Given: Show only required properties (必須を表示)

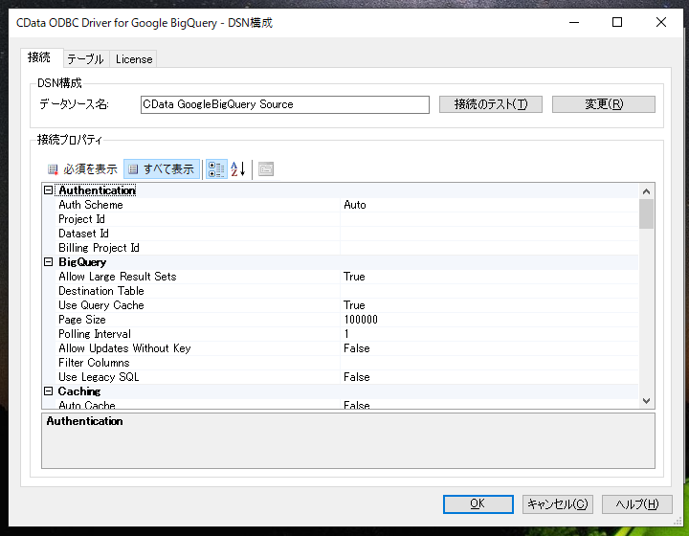Looking at the screenshot, I should click(x=82, y=169).
